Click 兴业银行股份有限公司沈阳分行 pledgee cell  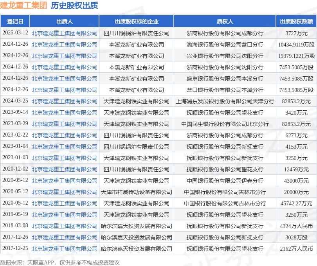(225, 56)
